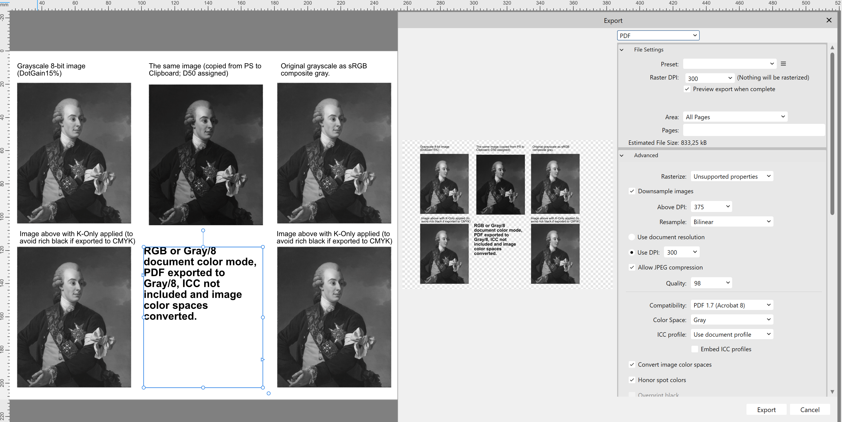842x422 pixels.
Task: Click the 'mm' ruler unit corner
Action: pos(4,5)
